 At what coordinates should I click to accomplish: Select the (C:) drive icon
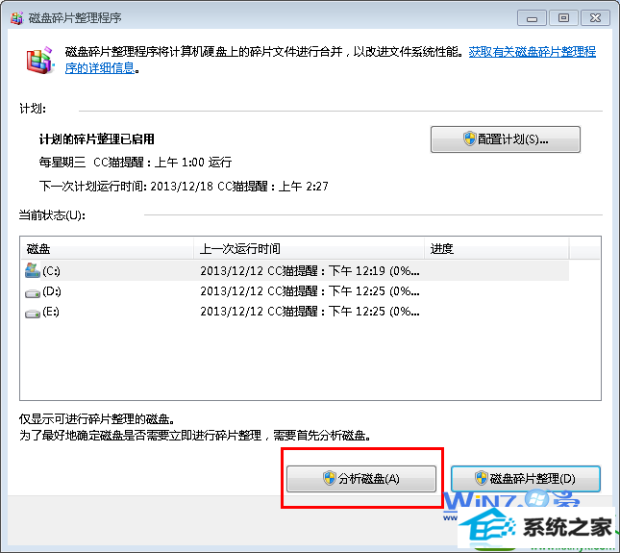pyautogui.click(x=33, y=270)
